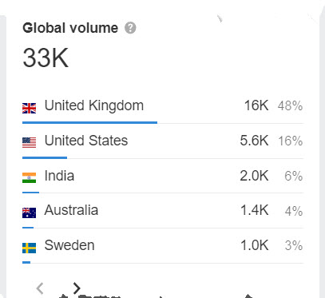The height and width of the screenshot is (298, 325).
Task: Open the Australia country row
Action: (x=163, y=211)
